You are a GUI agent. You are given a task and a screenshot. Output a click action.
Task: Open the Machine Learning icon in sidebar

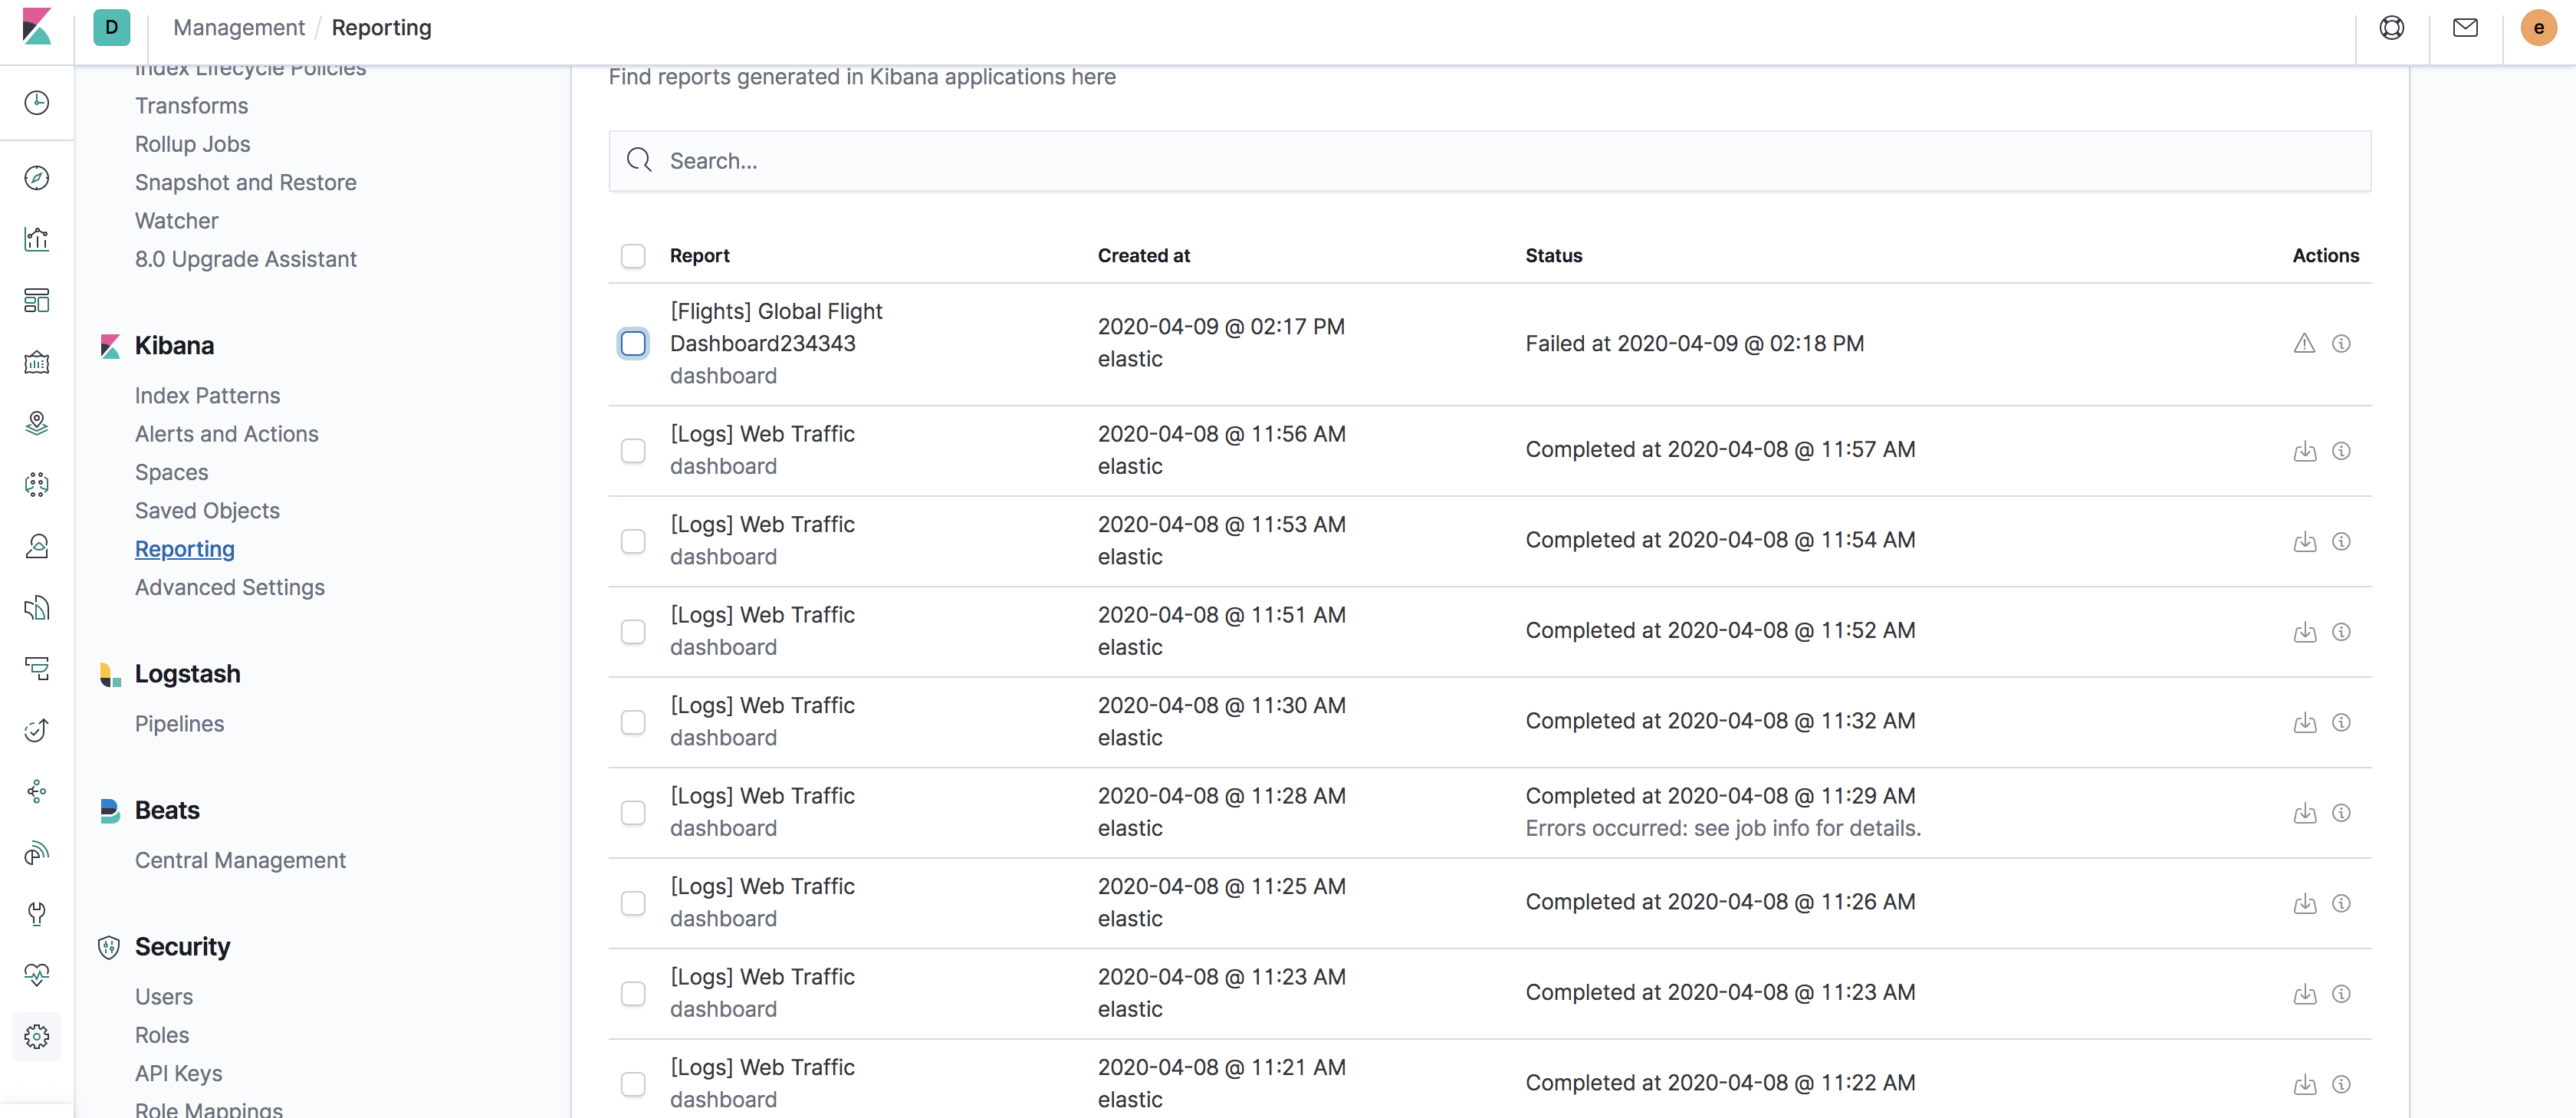37,485
